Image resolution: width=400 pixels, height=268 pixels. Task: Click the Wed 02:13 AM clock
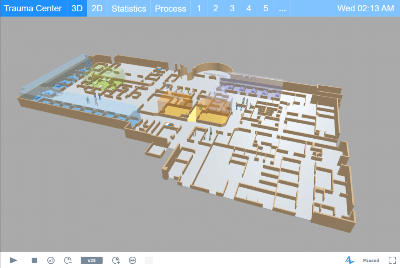coord(366,8)
